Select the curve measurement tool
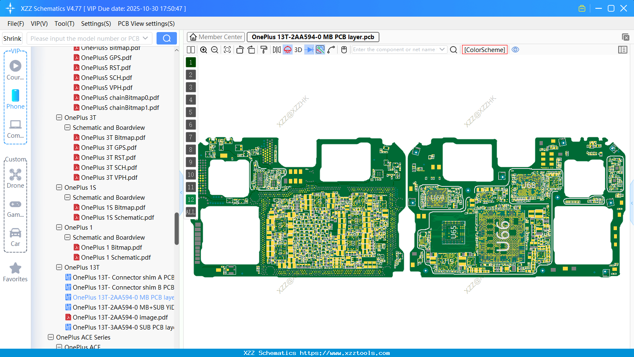634x357 pixels. tap(331, 50)
